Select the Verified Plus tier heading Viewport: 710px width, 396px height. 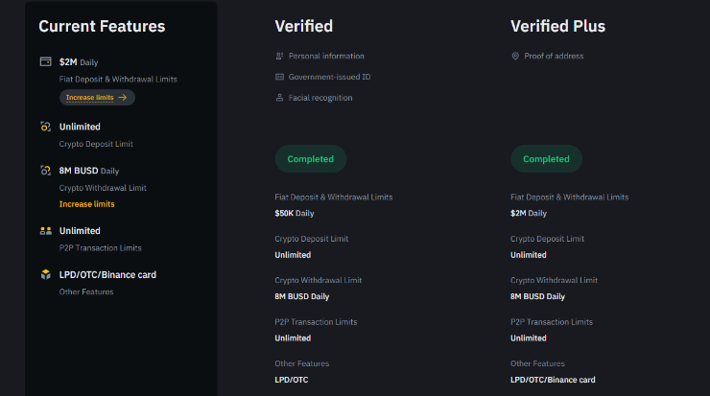pos(557,26)
